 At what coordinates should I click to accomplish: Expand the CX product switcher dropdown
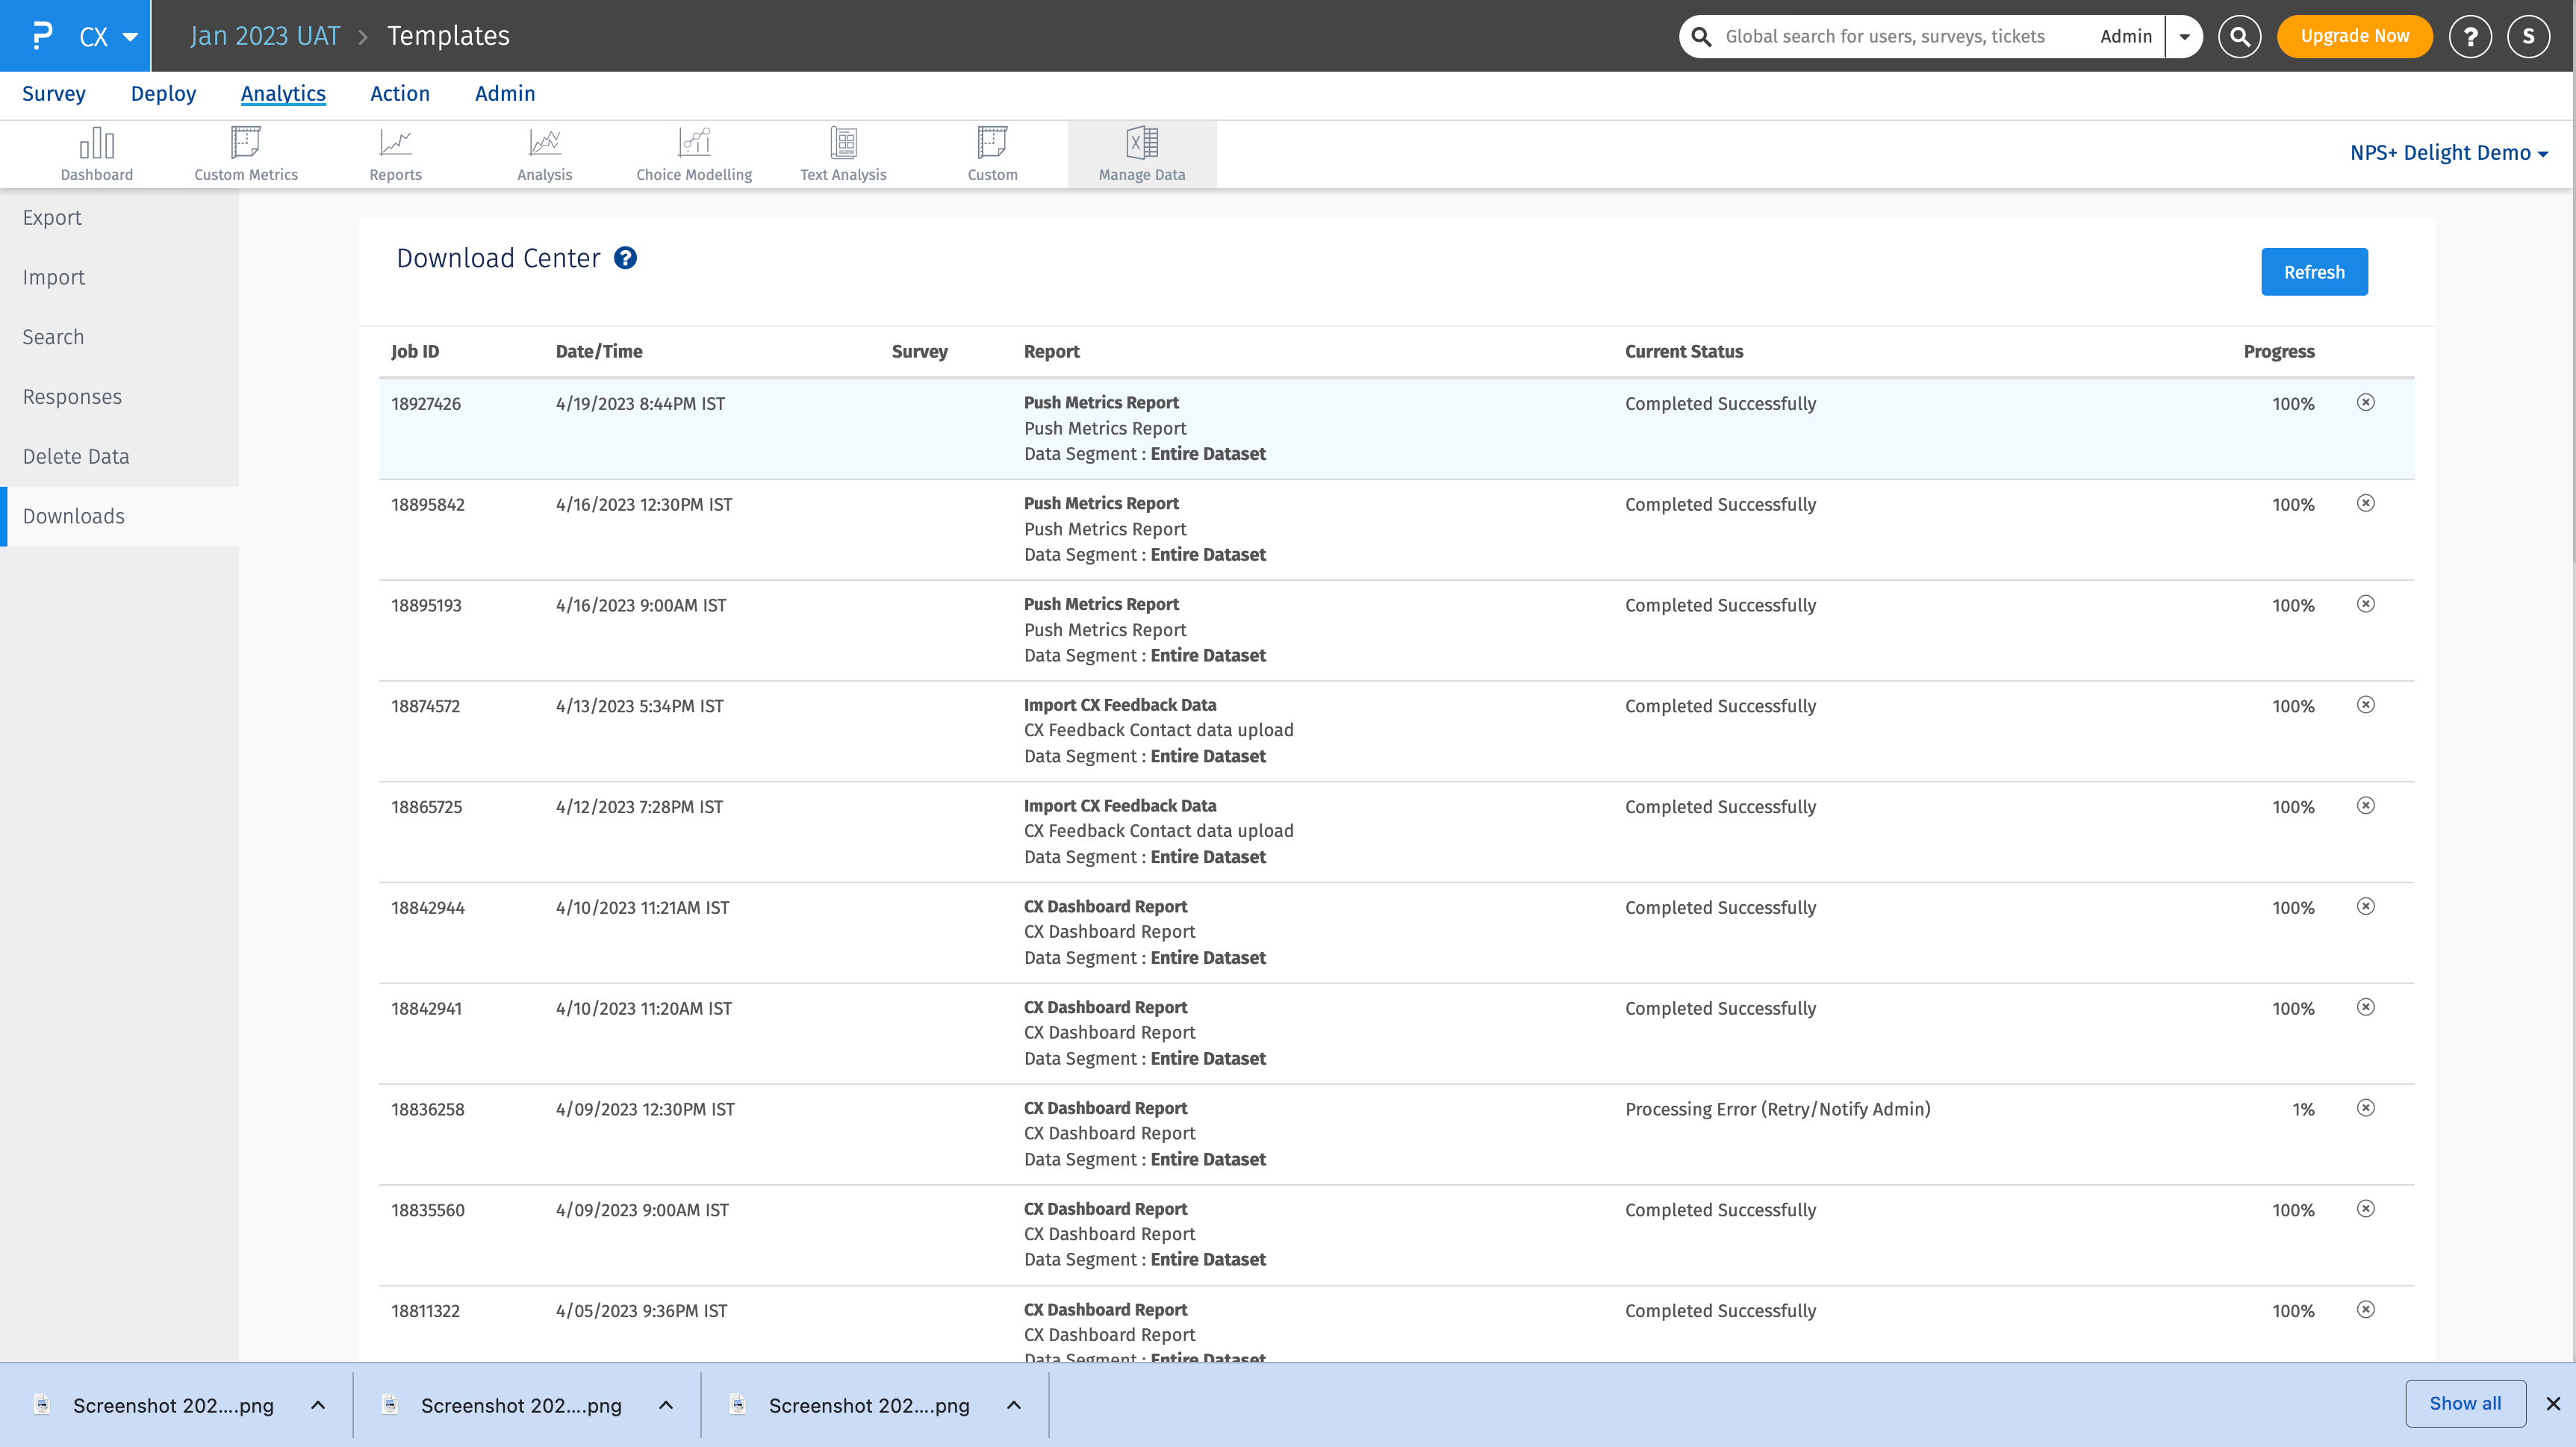tap(130, 37)
